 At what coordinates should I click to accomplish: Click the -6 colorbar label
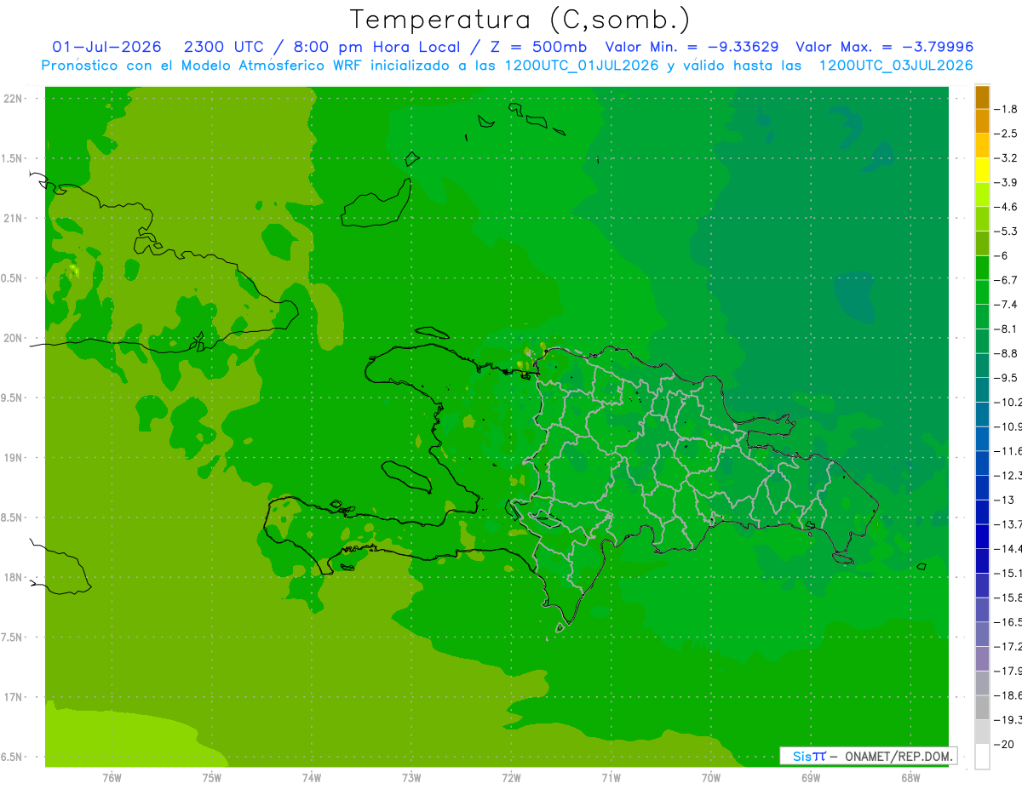tap(1002, 255)
